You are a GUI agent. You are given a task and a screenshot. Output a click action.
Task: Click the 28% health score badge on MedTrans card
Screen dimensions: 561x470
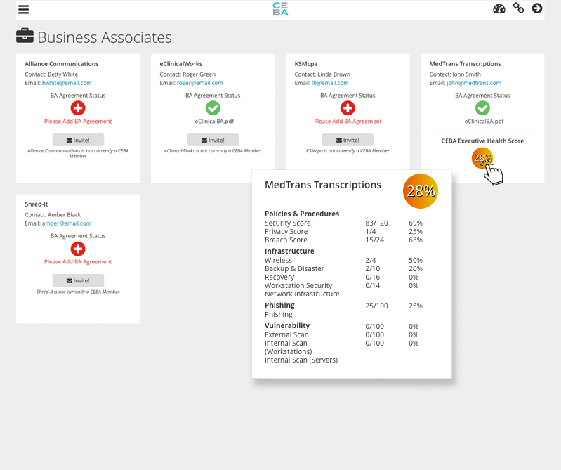pos(482,158)
